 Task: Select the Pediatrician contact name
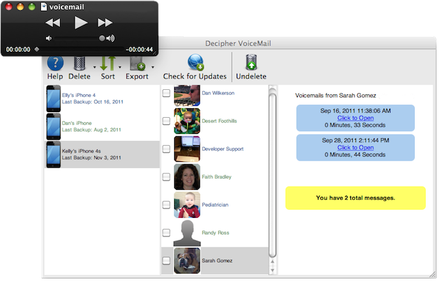coord(215,205)
